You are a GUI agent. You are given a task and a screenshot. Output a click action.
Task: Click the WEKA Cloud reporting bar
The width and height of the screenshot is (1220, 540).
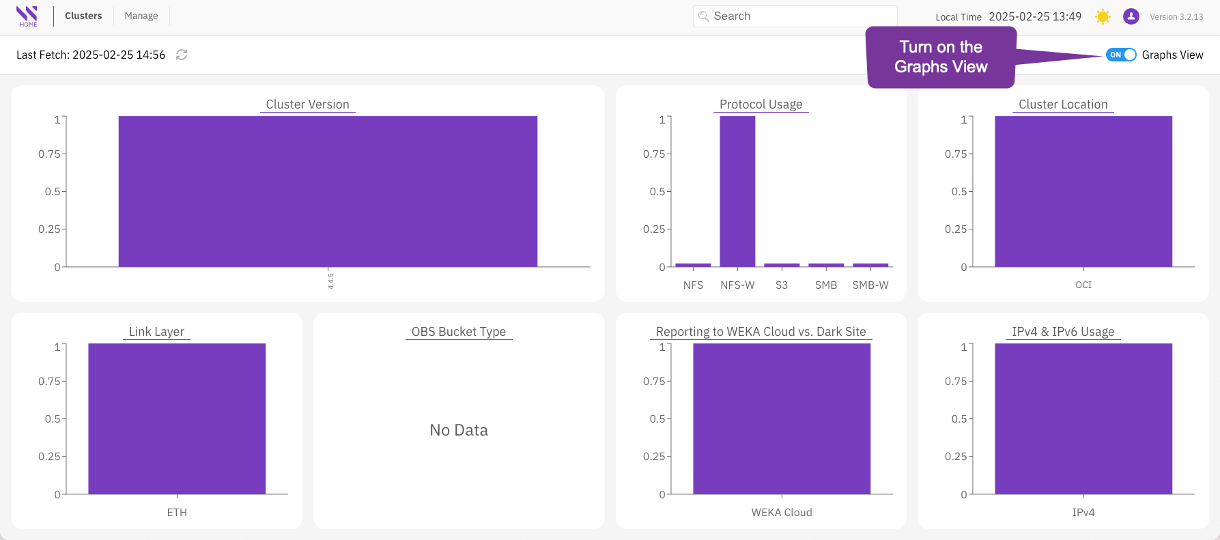click(782, 418)
